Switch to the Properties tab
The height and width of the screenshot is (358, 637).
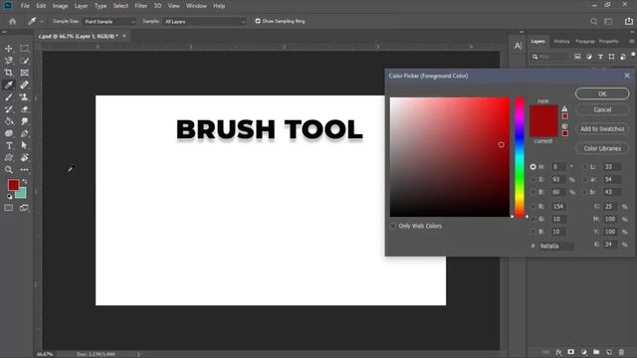(x=608, y=42)
